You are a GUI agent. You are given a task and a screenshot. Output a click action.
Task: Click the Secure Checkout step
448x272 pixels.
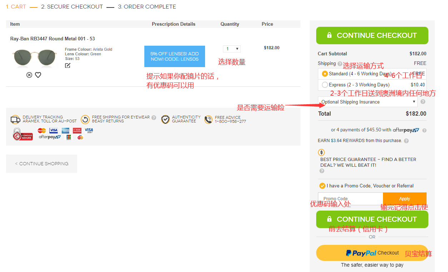click(x=72, y=7)
